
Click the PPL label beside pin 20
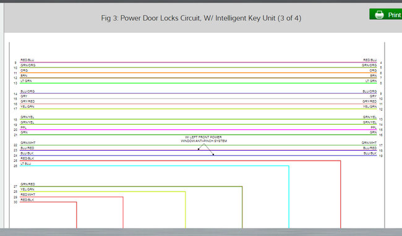24,127
